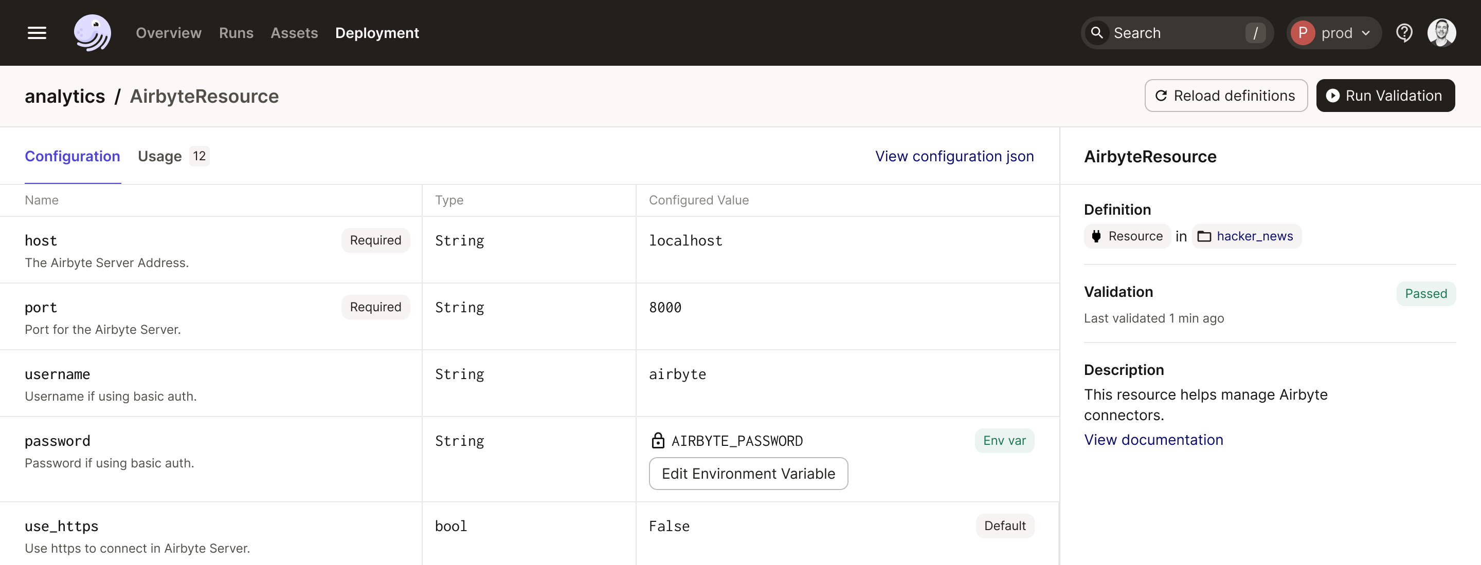Open View documentation link

point(1153,439)
